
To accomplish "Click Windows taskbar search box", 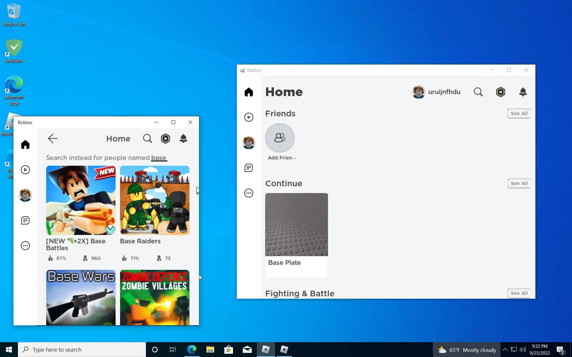I will (82, 350).
